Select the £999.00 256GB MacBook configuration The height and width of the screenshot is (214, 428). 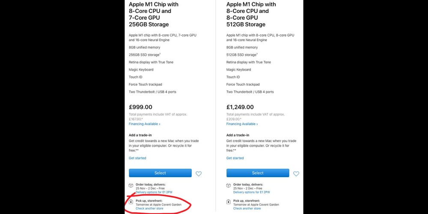pos(160,173)
